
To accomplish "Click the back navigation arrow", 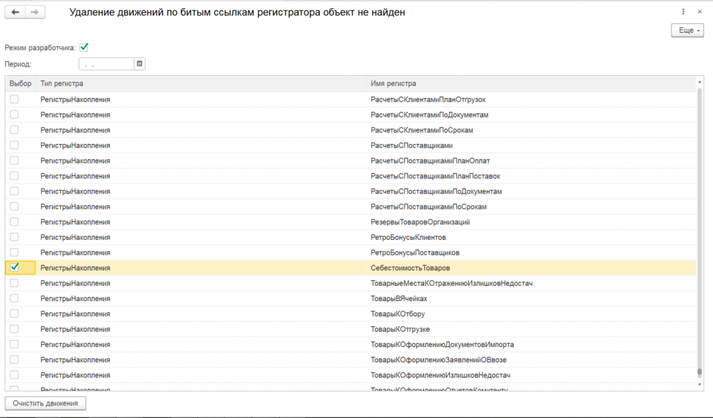I will tap(15, 13).
